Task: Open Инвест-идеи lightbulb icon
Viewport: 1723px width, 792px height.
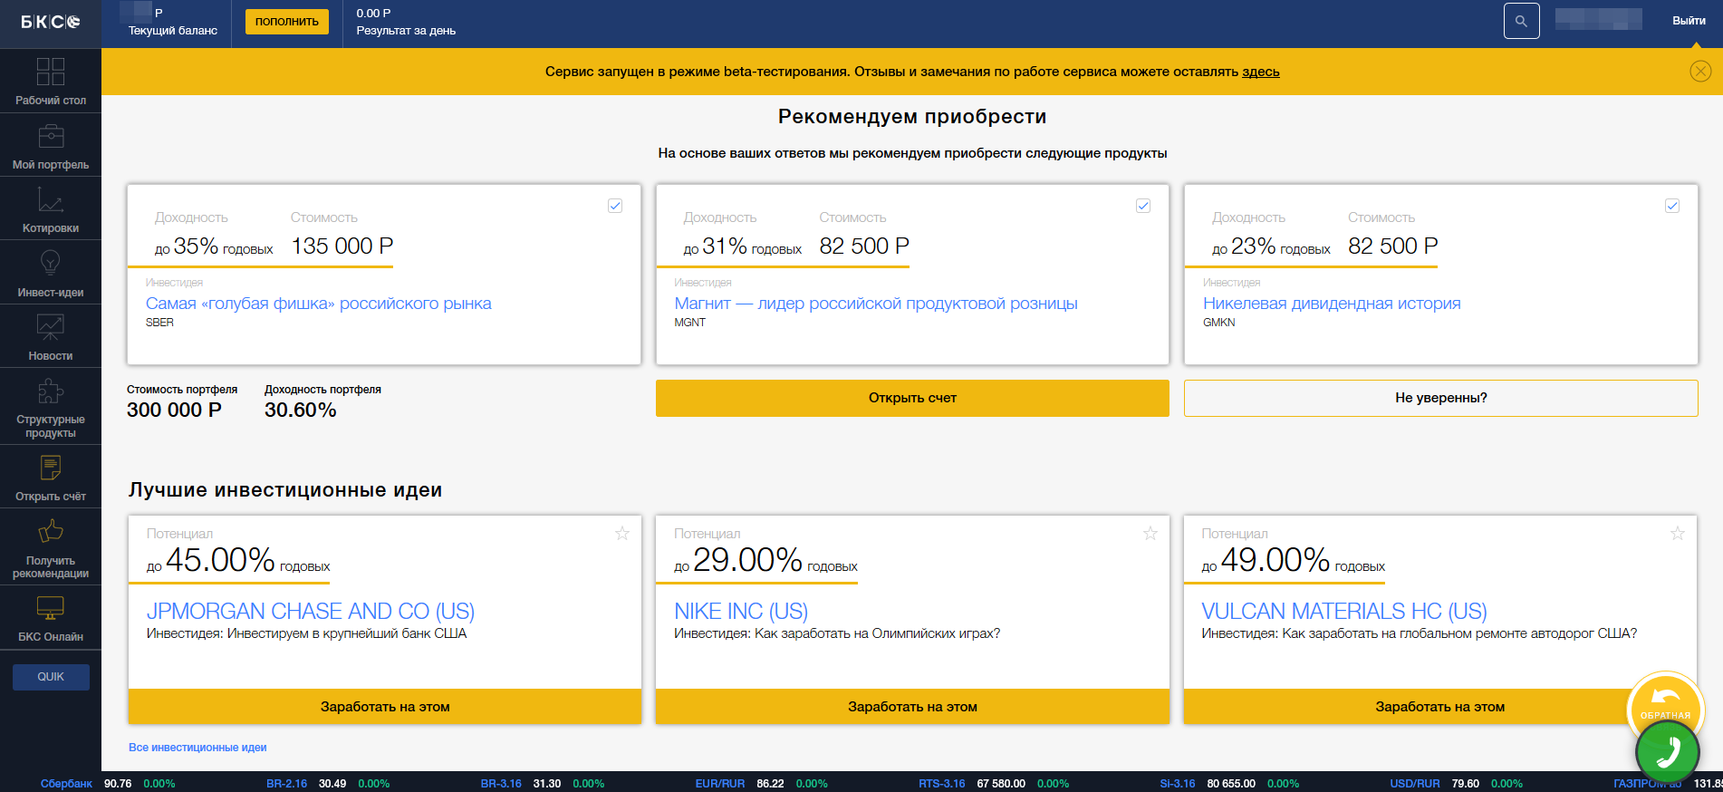Action: (51, 263)
